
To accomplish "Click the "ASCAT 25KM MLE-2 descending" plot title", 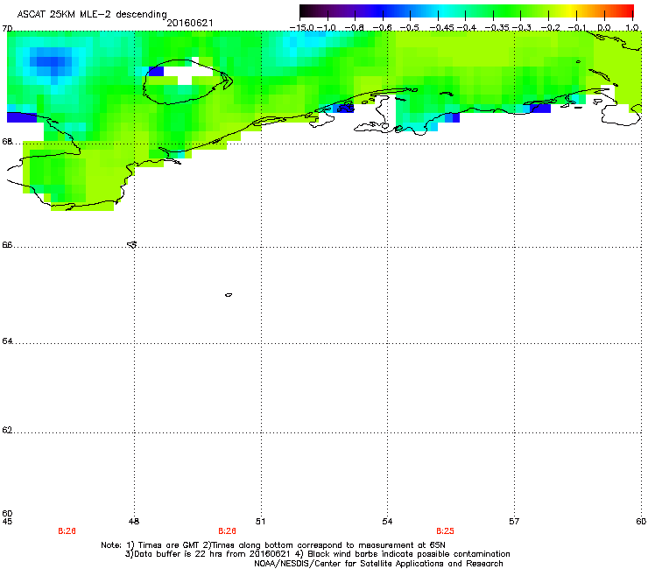I will 92,14.
